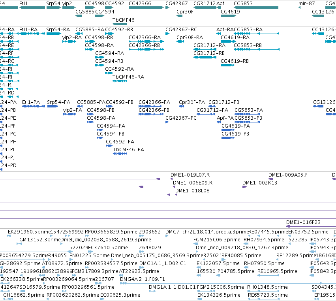Select the CG42366-RA transcript label
The image size is (336, 301).
click(x=145, y=38)
